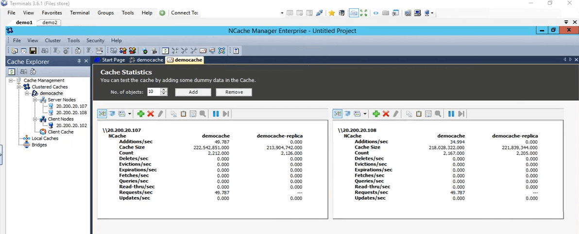Click the refresh icon in Cache Explorer toolbar
This screenshot has height=234, width=579.
click(12, 71)
